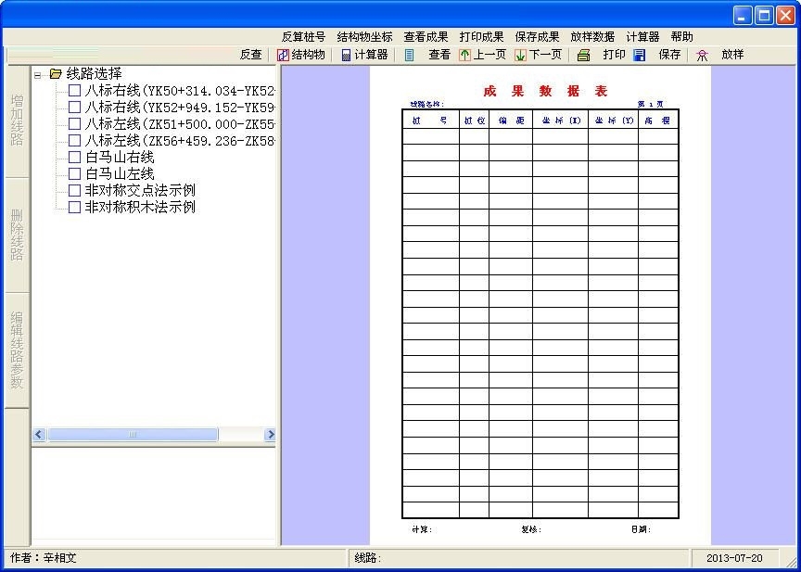Click the 增加线路 side button

17,121
